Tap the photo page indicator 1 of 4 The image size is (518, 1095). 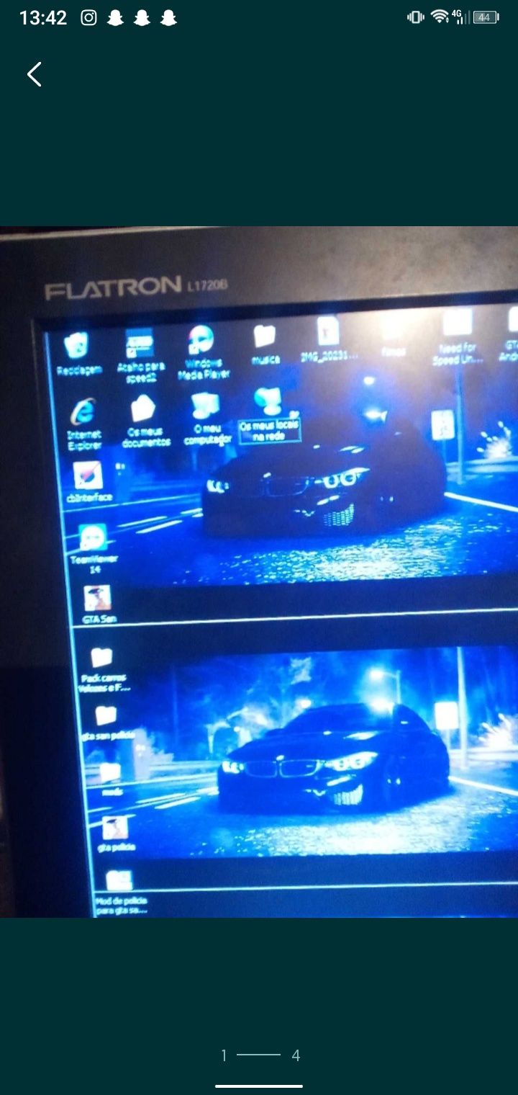click(x=260, y=1055)
